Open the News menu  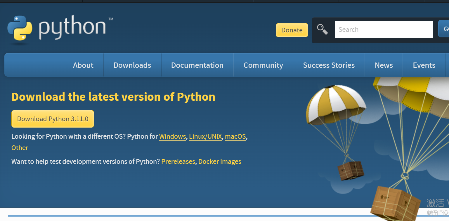pyautogui.click(x=384, y=65)
